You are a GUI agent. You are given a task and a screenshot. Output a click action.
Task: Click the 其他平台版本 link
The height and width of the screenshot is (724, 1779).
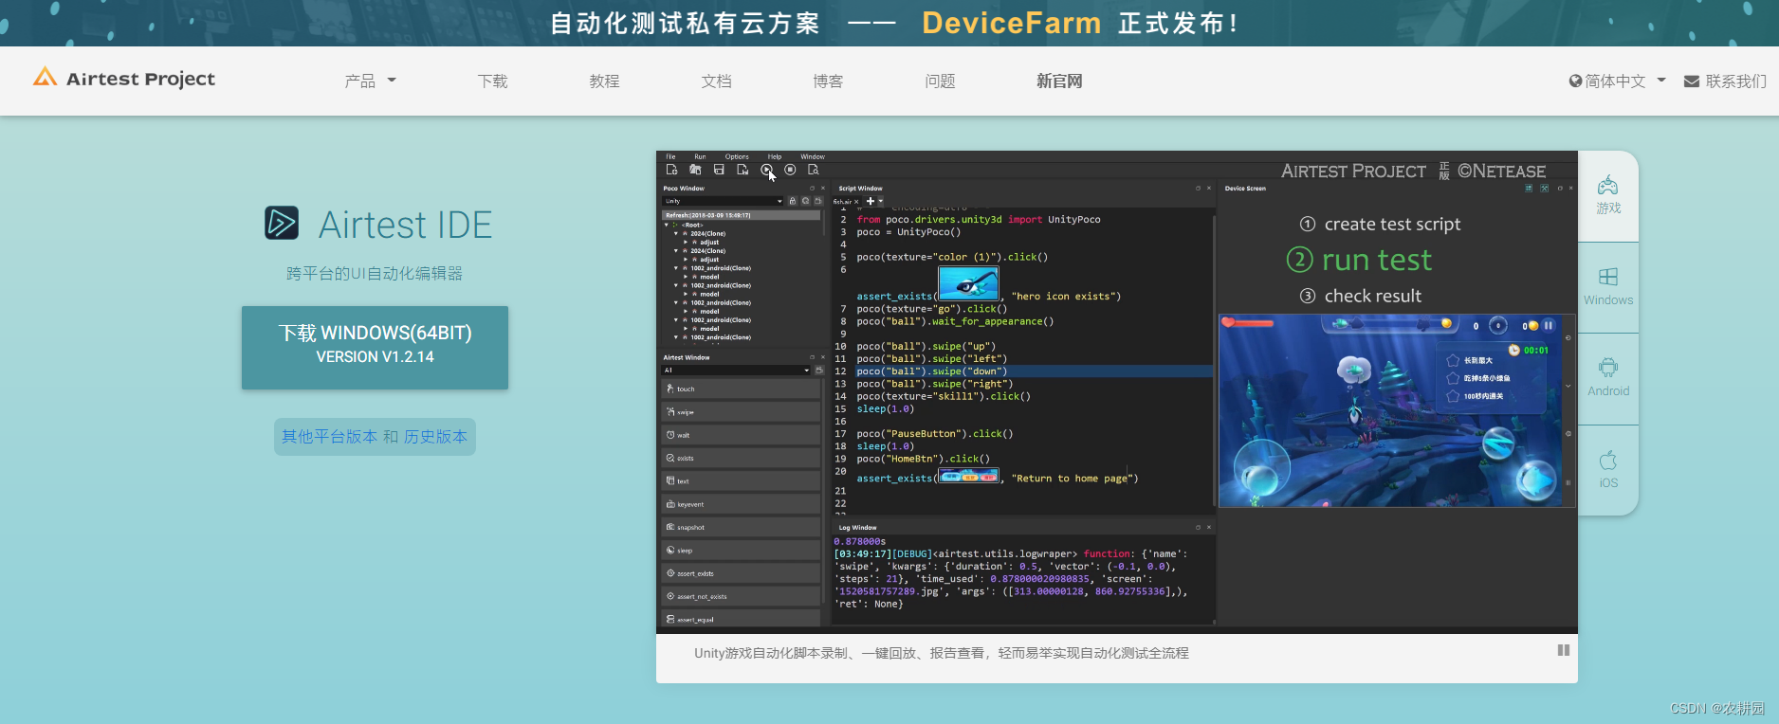pos(329,437)
